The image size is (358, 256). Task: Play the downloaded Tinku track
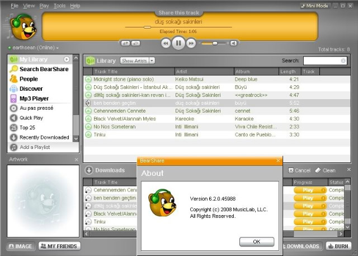click(310, 222)
